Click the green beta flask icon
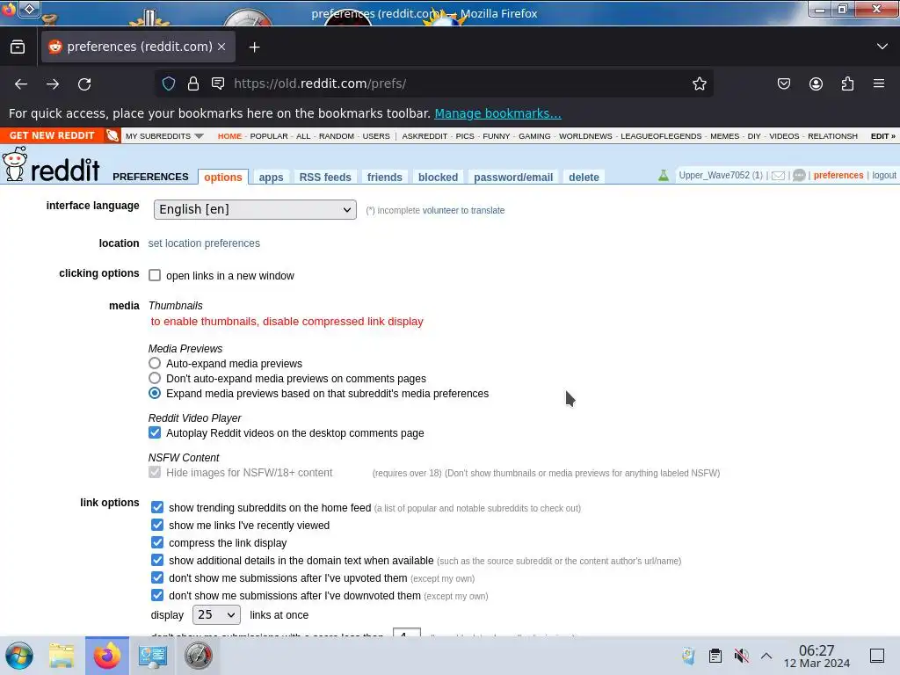The height and width of the screenshot is (675, 900). (664, 176)
